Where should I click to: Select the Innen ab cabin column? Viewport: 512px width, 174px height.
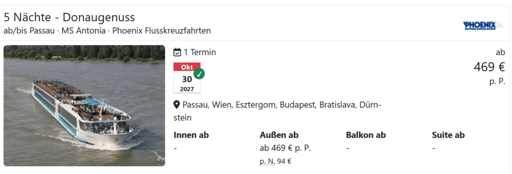pyautogui.click(x=191, y=135)
